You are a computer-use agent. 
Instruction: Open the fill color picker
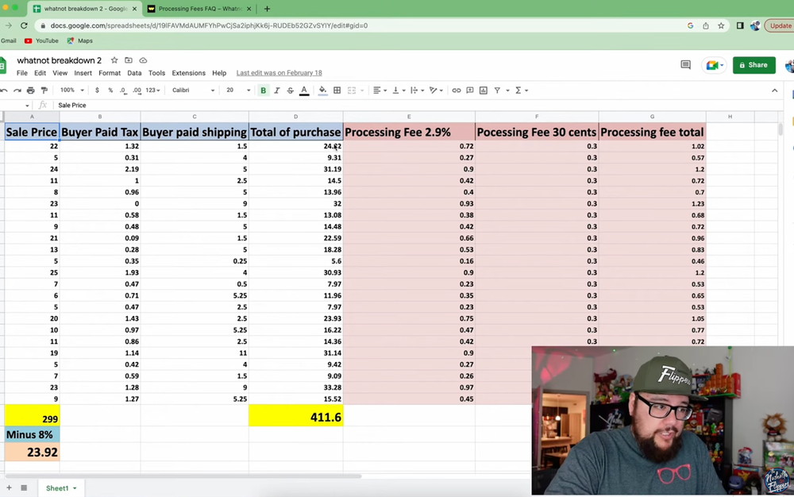coord(322,91)
